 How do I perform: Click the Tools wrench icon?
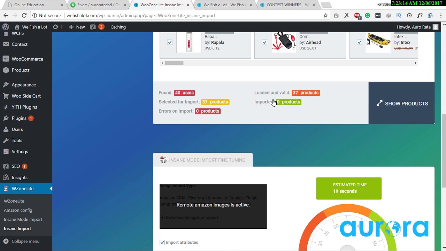coord(6,140)
